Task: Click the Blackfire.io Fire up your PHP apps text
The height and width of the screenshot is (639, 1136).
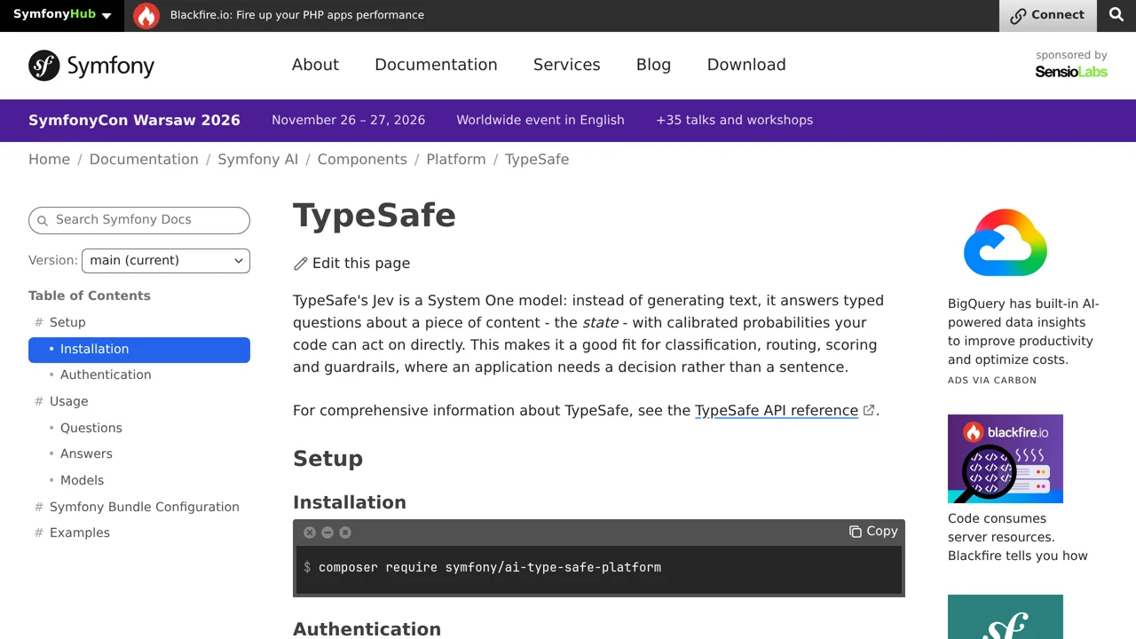Action: [297, 15]
